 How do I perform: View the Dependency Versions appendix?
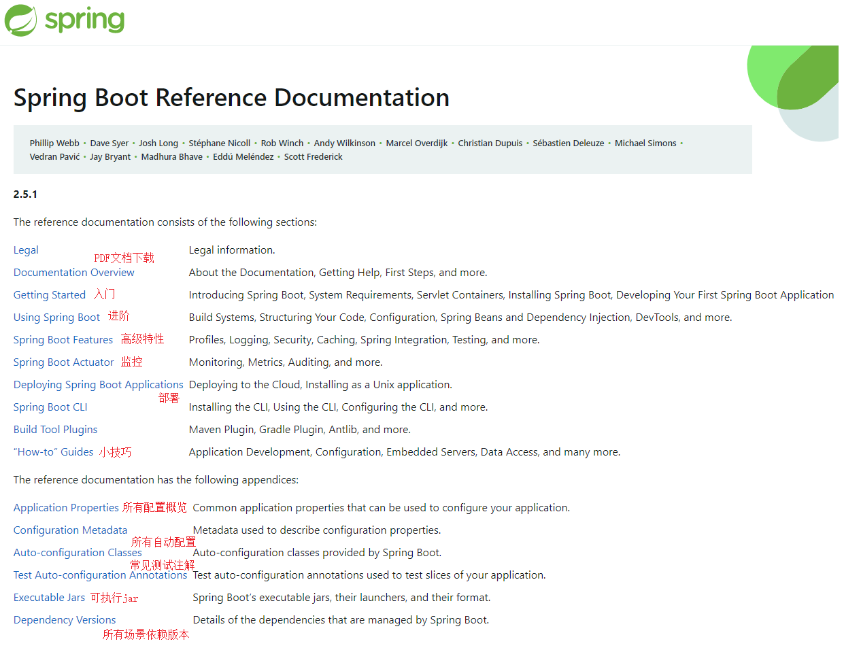pos(65,620)
